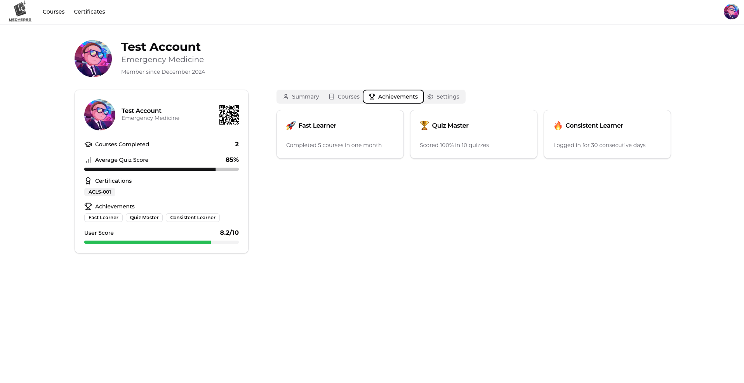Switch to the Summary tab
Image resolution: width=744 pixels, height=383 pixels.
[301, 97]
